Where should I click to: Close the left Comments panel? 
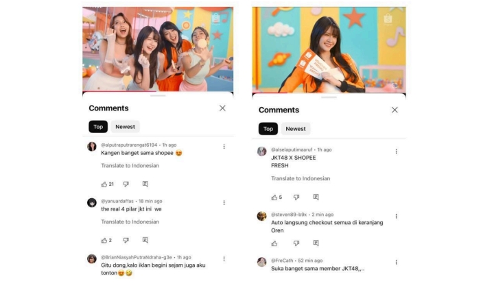click(222, 108)
